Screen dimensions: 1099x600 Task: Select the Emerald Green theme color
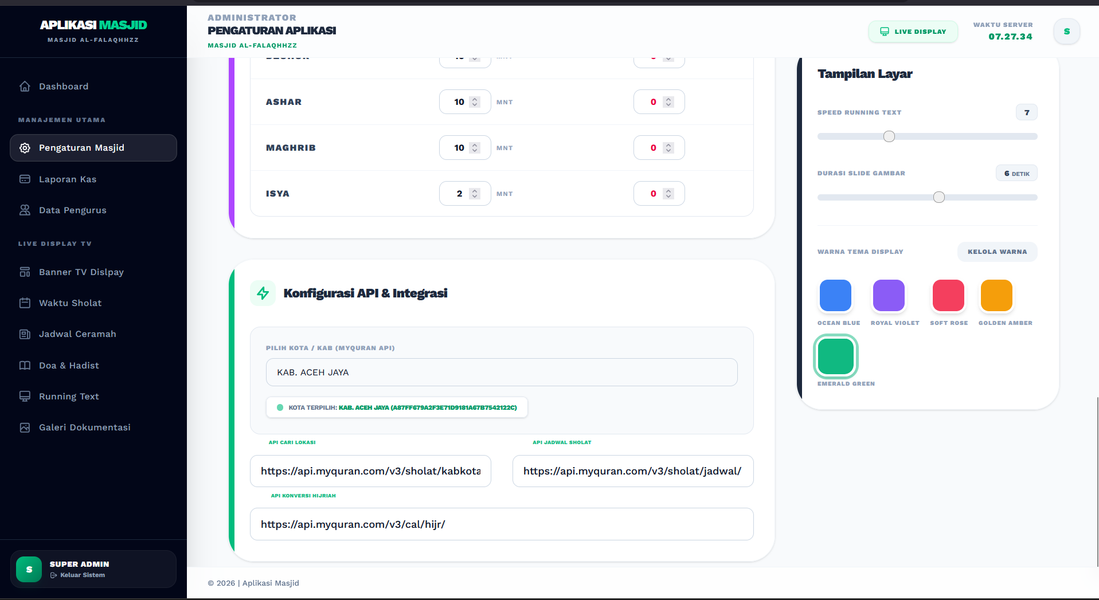pos(835,356)
